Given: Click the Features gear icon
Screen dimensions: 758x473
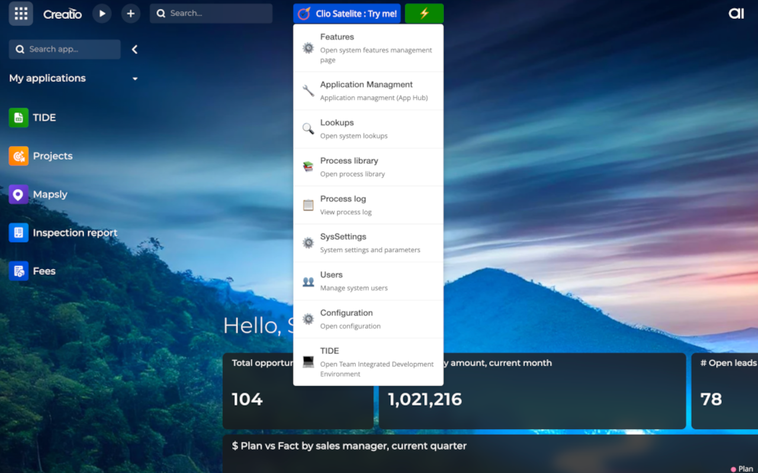Looking at the screenshot, I should (x=308, y=48).
